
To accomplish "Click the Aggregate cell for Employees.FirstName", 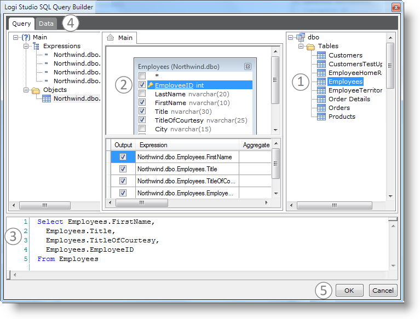I will [255, 157].
